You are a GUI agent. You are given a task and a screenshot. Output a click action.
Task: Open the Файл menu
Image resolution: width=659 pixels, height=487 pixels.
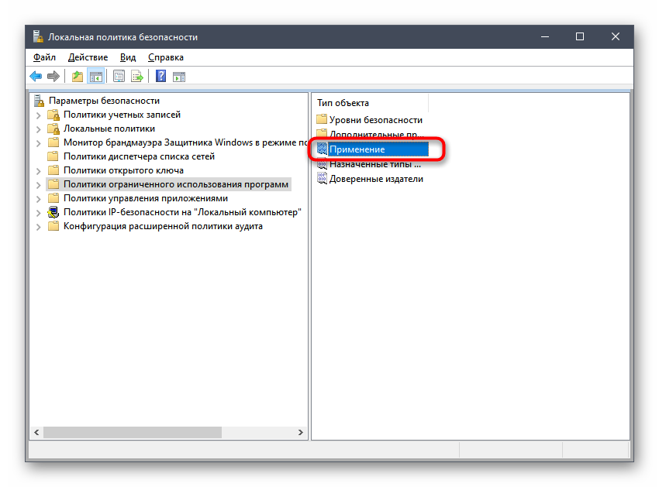click(44, 57)
